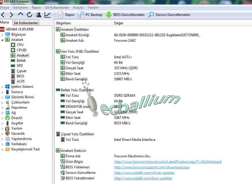Open the Araçlar menu

point(78,8)
